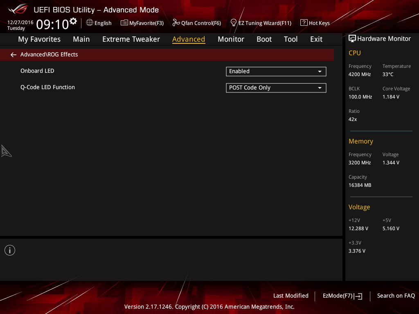Open Search on FAQ

tap(396, 296)
